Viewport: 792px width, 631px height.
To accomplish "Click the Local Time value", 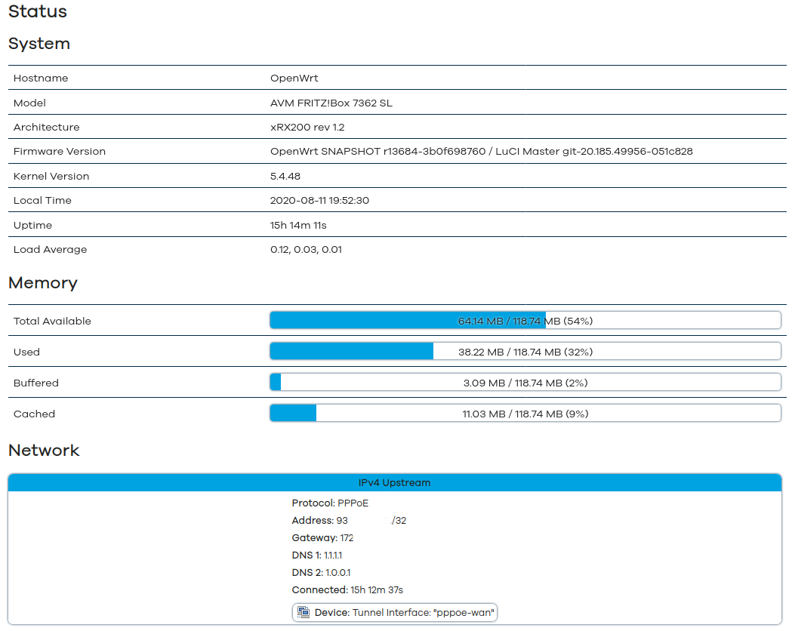I will click(319, 200).
